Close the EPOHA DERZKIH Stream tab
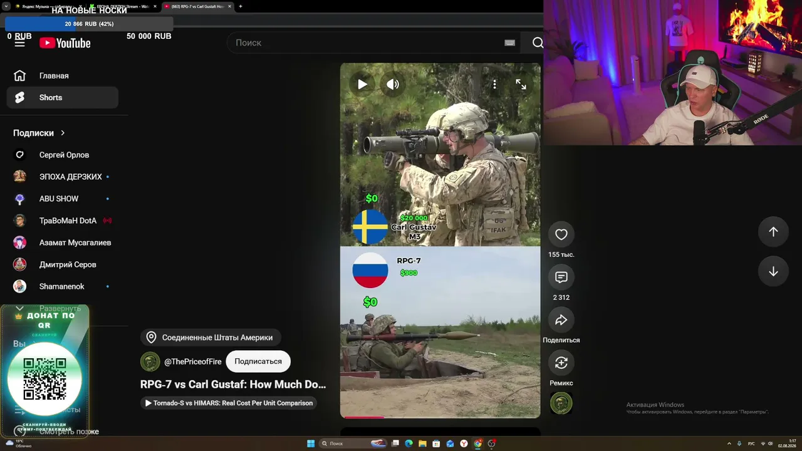Viewport: 802px width, 451px height. pos(155,6)
